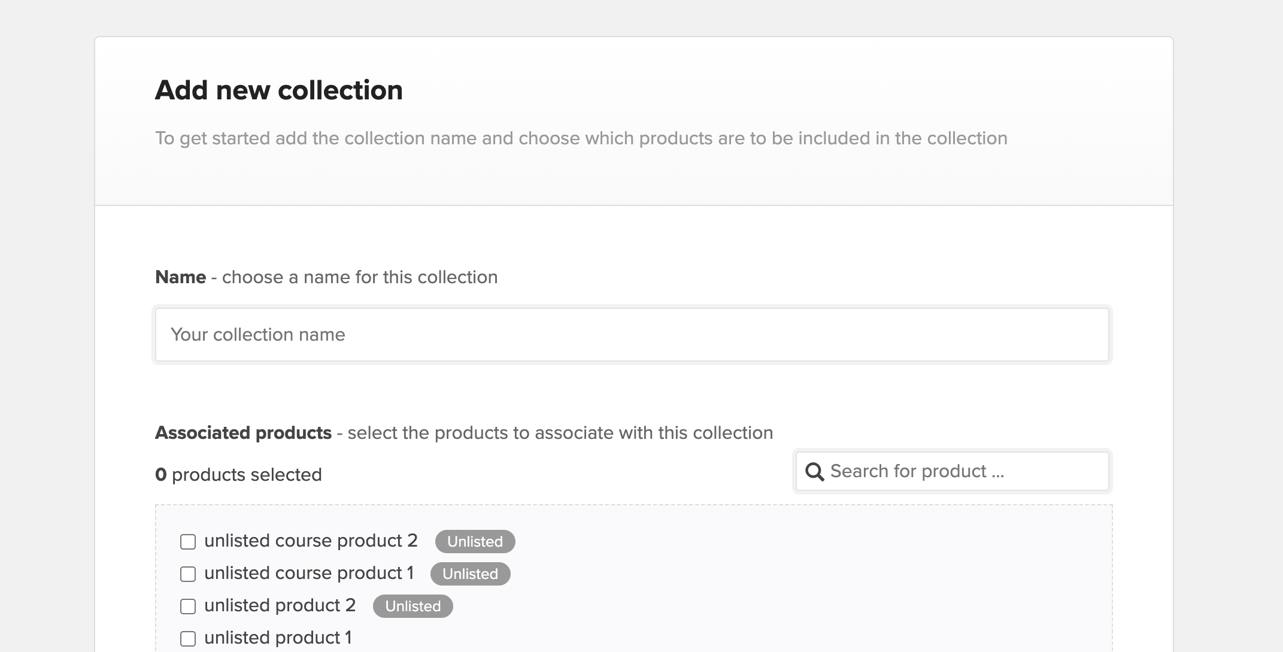This screenshot has width=1283, height=652.
Task: Click Unlisted badge beside unlisted product 2
Action: [x=412, y=606]
